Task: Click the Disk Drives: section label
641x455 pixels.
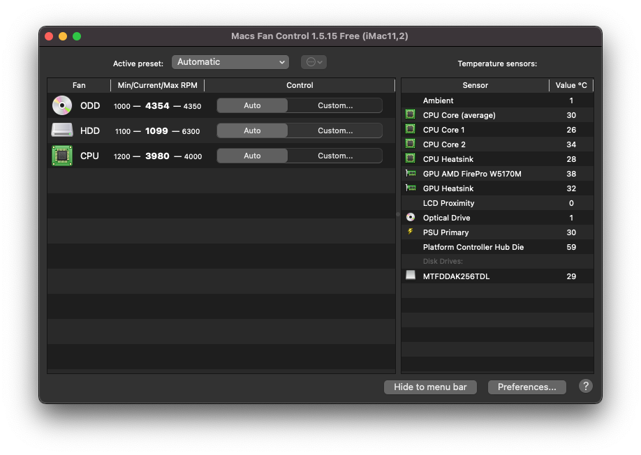Action: pos(443,262)
